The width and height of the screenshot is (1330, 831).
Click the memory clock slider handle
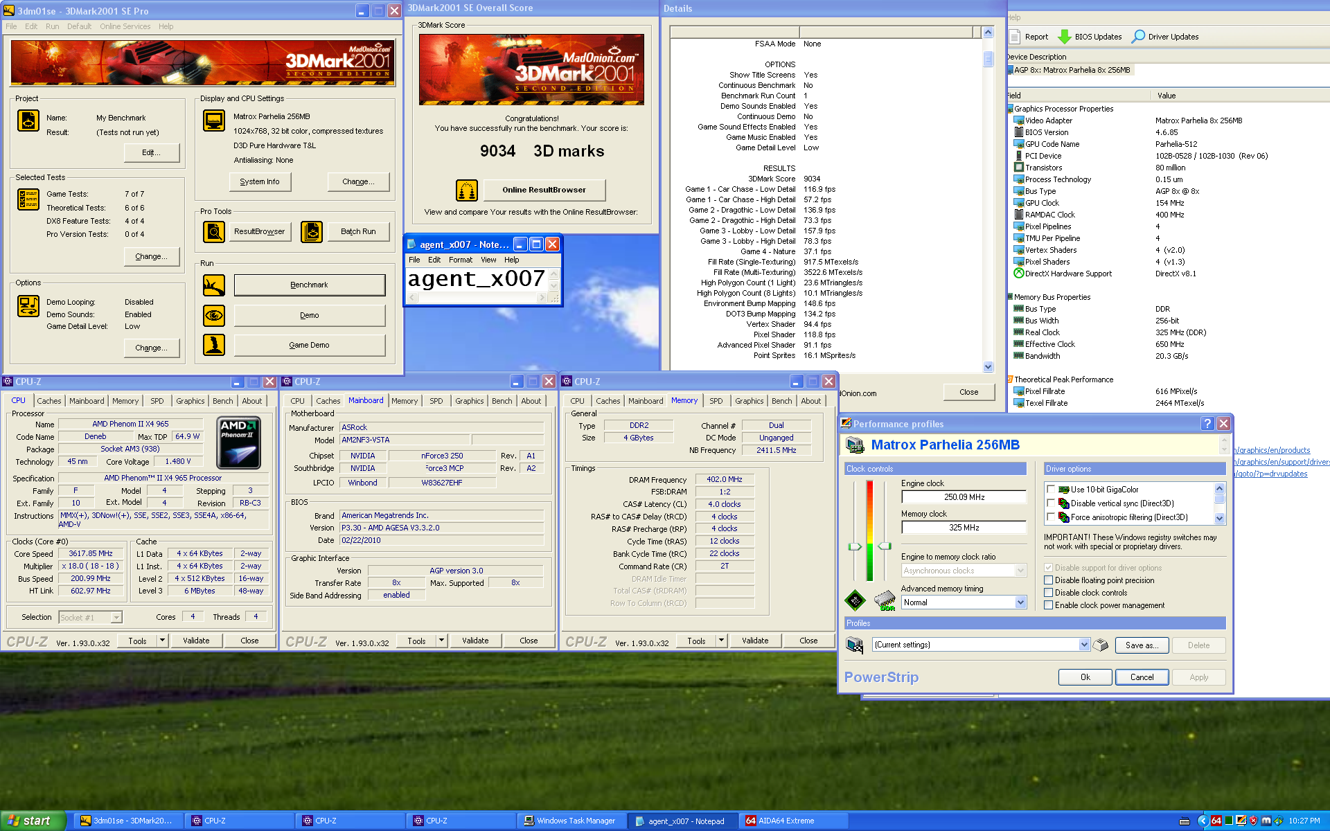885,546
